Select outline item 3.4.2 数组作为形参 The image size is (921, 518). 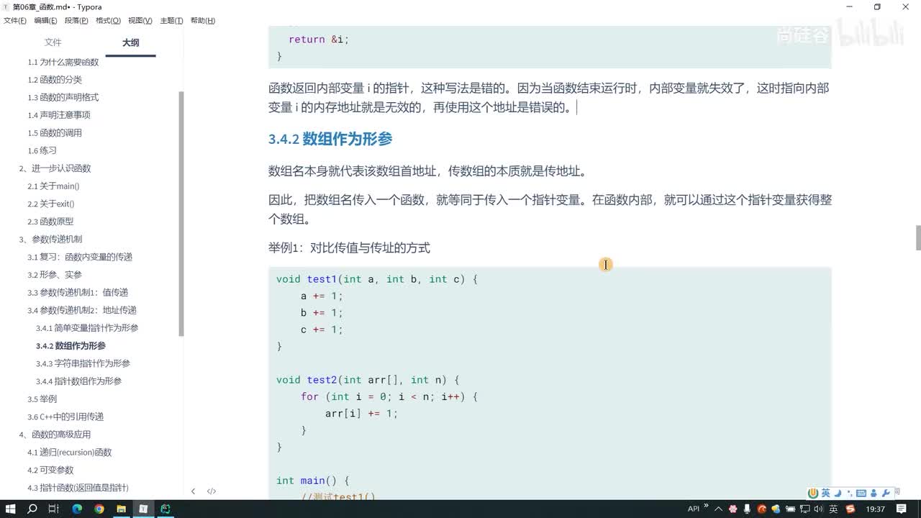71,346
